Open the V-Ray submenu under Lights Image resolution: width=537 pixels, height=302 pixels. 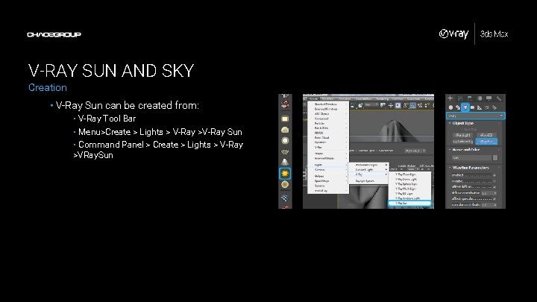pyautogui.click(x=369, y=174)
